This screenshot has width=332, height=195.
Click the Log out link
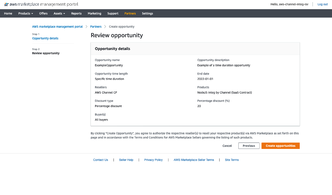click(322, 4)
